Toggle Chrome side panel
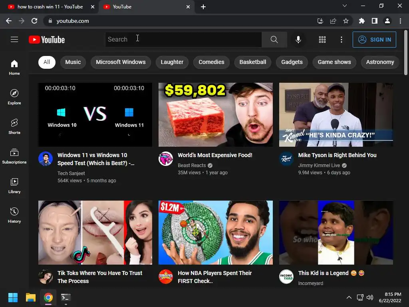Screen dimensions: 409x307 pos(375,21)
